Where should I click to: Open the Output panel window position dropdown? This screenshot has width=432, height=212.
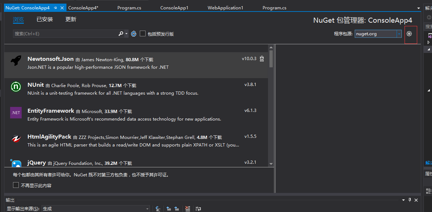(403, 200)
